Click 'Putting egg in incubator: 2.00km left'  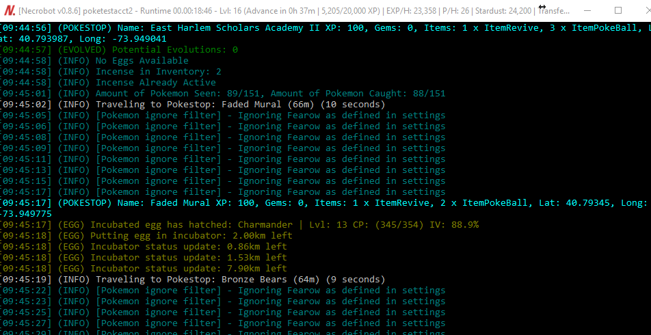(146, 236)
